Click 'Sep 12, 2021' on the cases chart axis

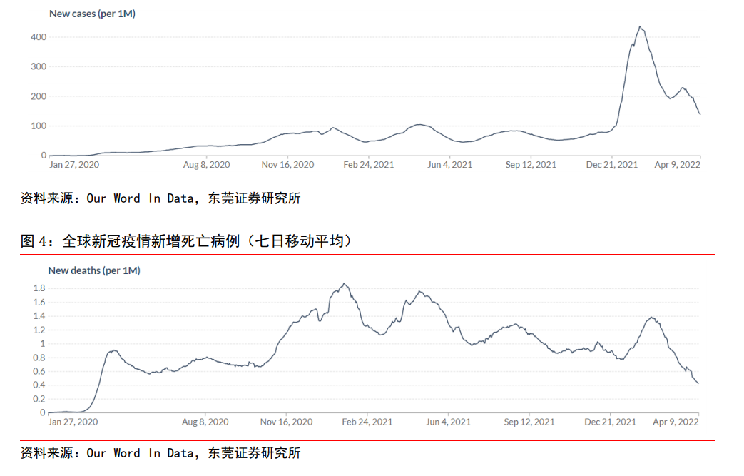[x=531, y=165]
